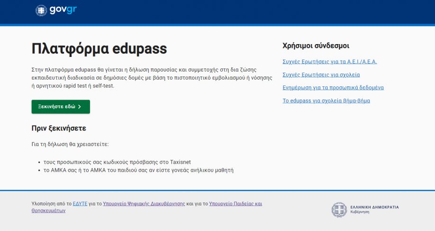Click the chevron arrow inside Ξεκινήστε εδώ
435x231 pixels.
80,107
